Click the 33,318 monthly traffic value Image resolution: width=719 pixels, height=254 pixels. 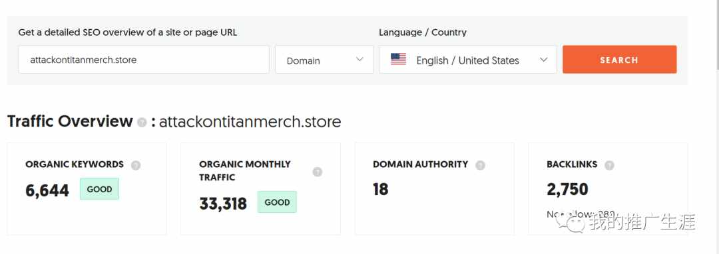coord(223,204)
